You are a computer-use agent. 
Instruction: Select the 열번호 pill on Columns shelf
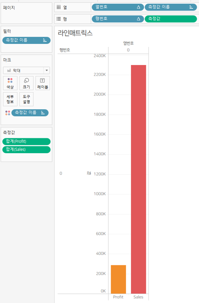coord(118,7)
